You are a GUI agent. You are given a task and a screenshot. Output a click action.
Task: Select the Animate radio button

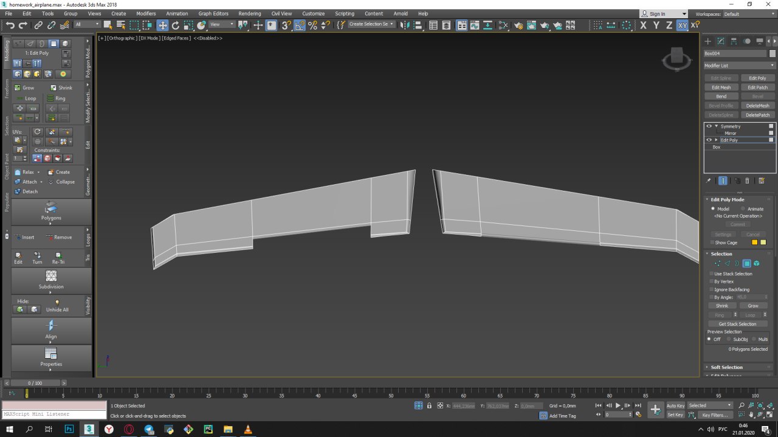[743, 208]
